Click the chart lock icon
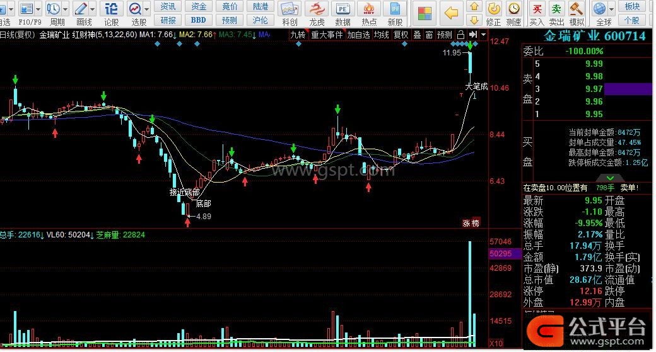 pyautogui.click(x=460, y=35)
